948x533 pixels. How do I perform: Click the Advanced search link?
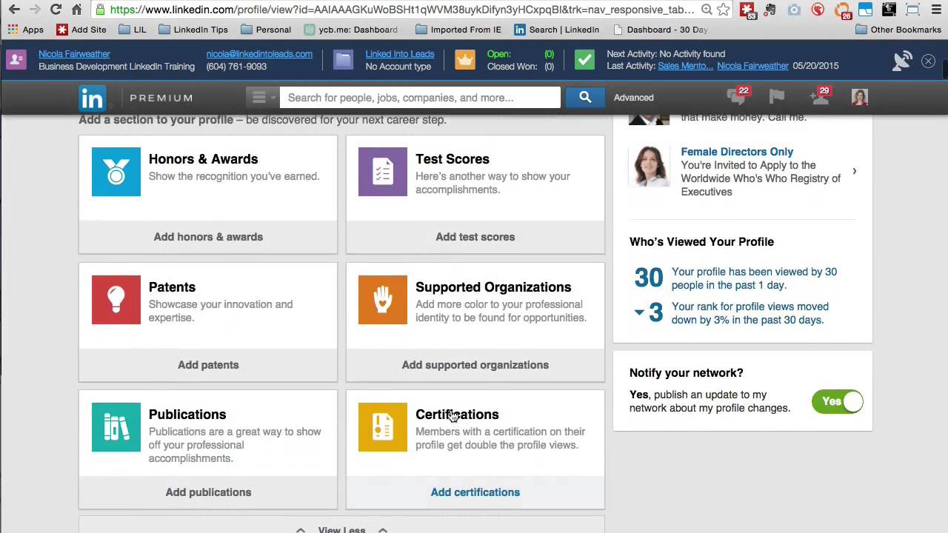point(633,98)
